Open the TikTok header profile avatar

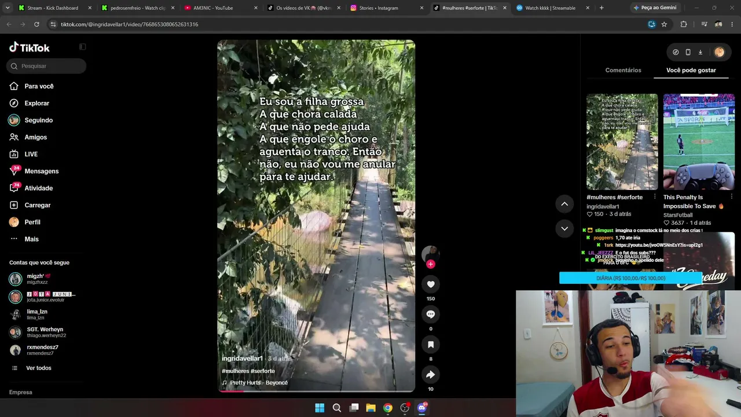coord(720,52)
